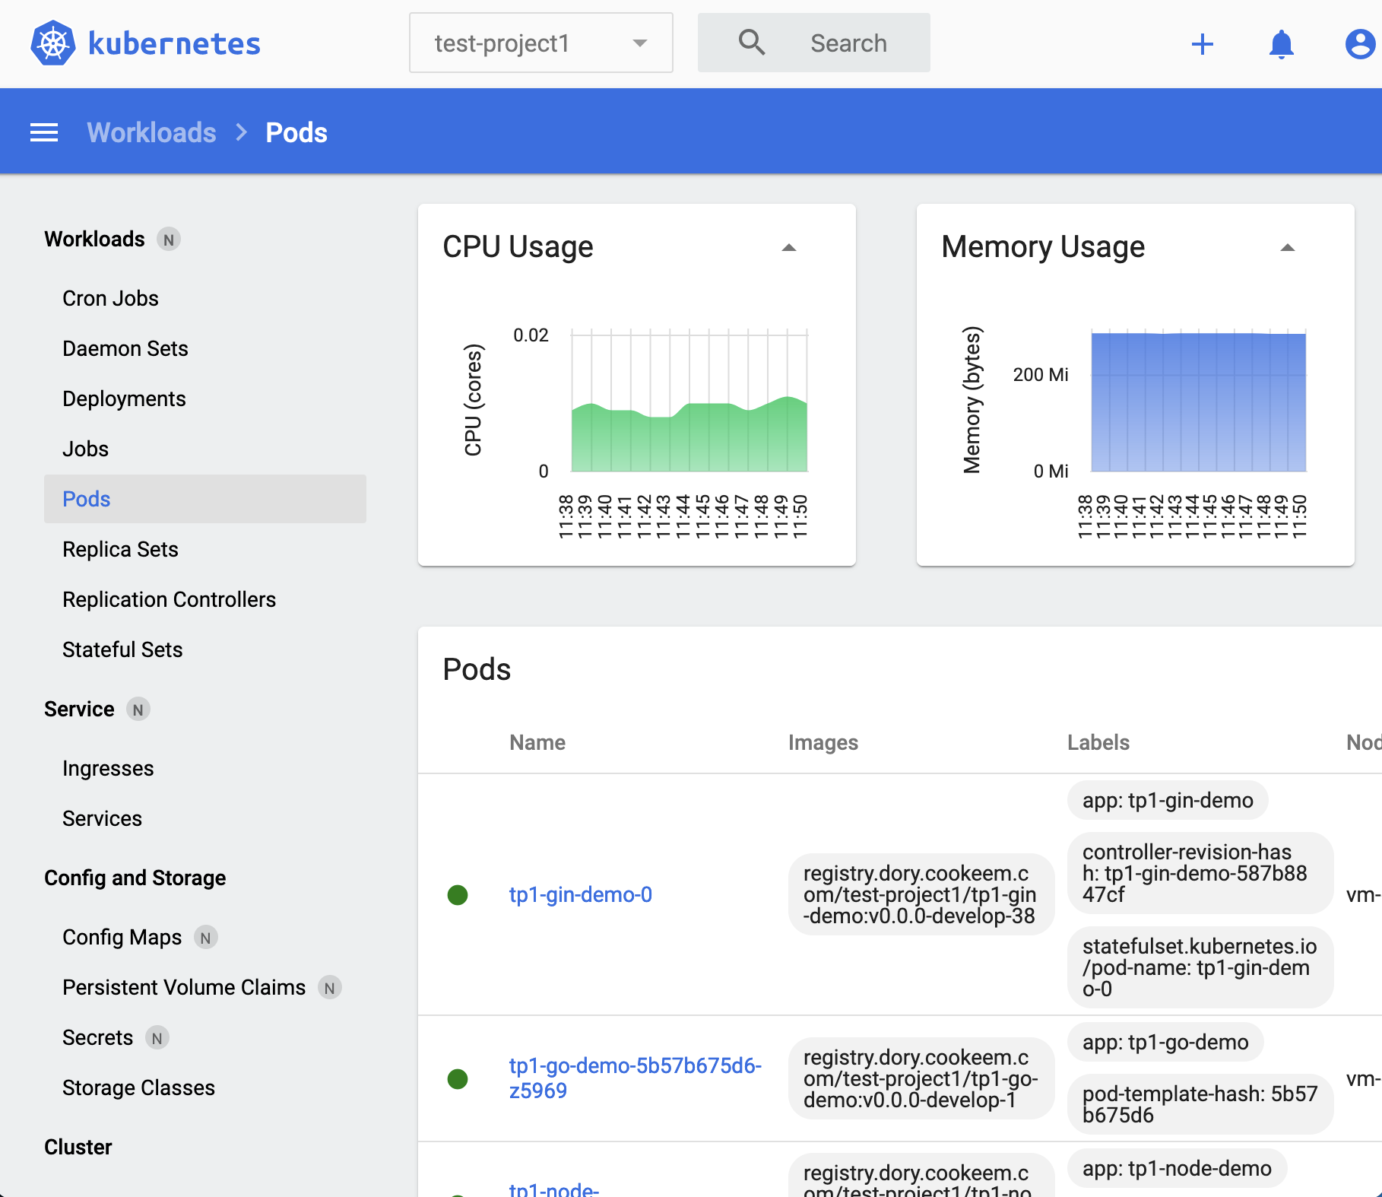Image resolution: width=1382 pixels, height=1197 pixels.
Task: Navigate to Workloads via breadcrumb
Action: 151,132
